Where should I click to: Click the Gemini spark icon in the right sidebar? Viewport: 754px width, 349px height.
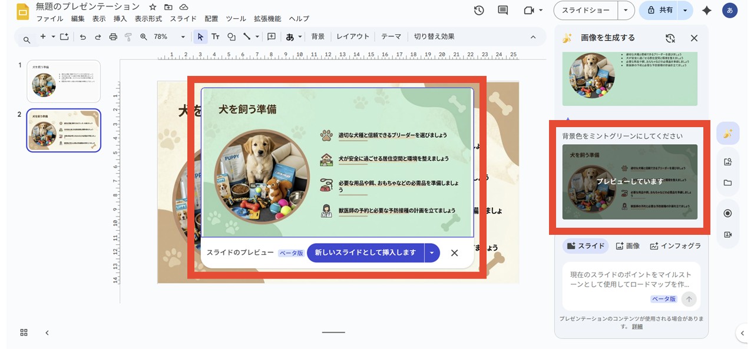click(727, 134)
